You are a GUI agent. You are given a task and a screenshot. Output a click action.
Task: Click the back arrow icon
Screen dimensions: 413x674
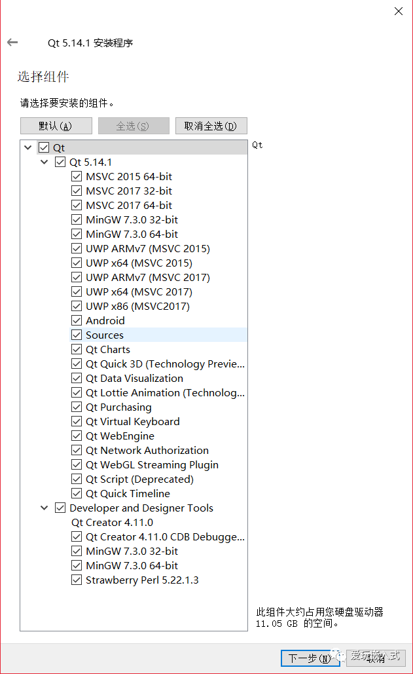click(x=12, y=43)
